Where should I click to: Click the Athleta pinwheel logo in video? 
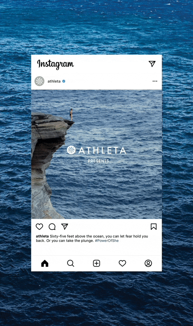pos(71,150)
